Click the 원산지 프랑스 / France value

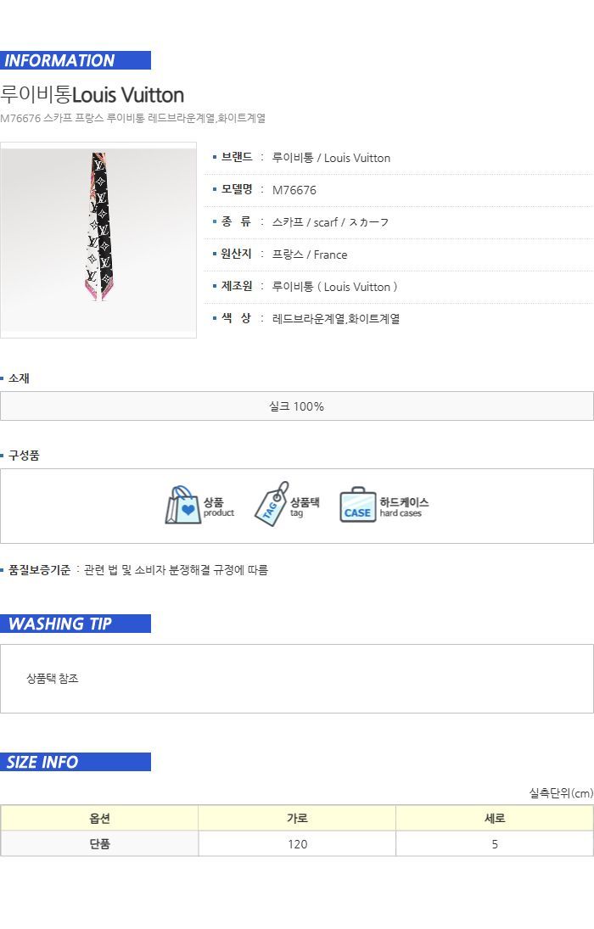point(310,255)
